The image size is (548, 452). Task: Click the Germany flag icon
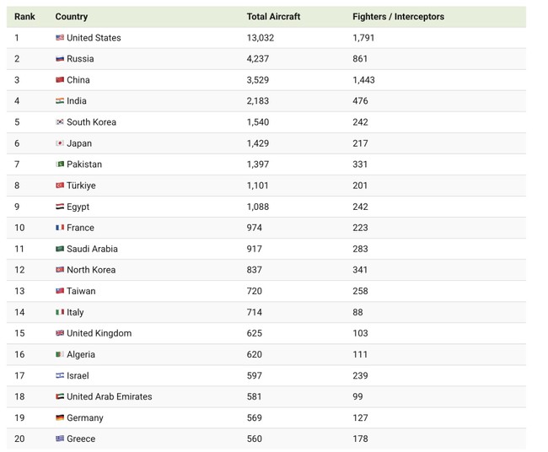60,417
